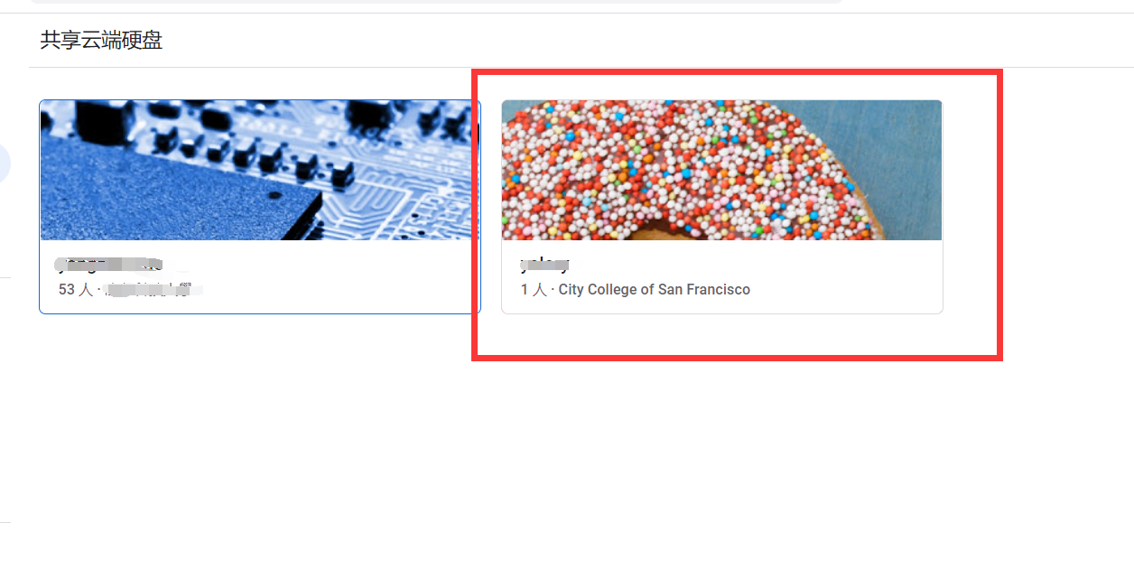The width and height of the screenshot is (1134, 579).
Task: Click the City College of San Francisco label
Action: pyautogui.click(x=654, y=290)
